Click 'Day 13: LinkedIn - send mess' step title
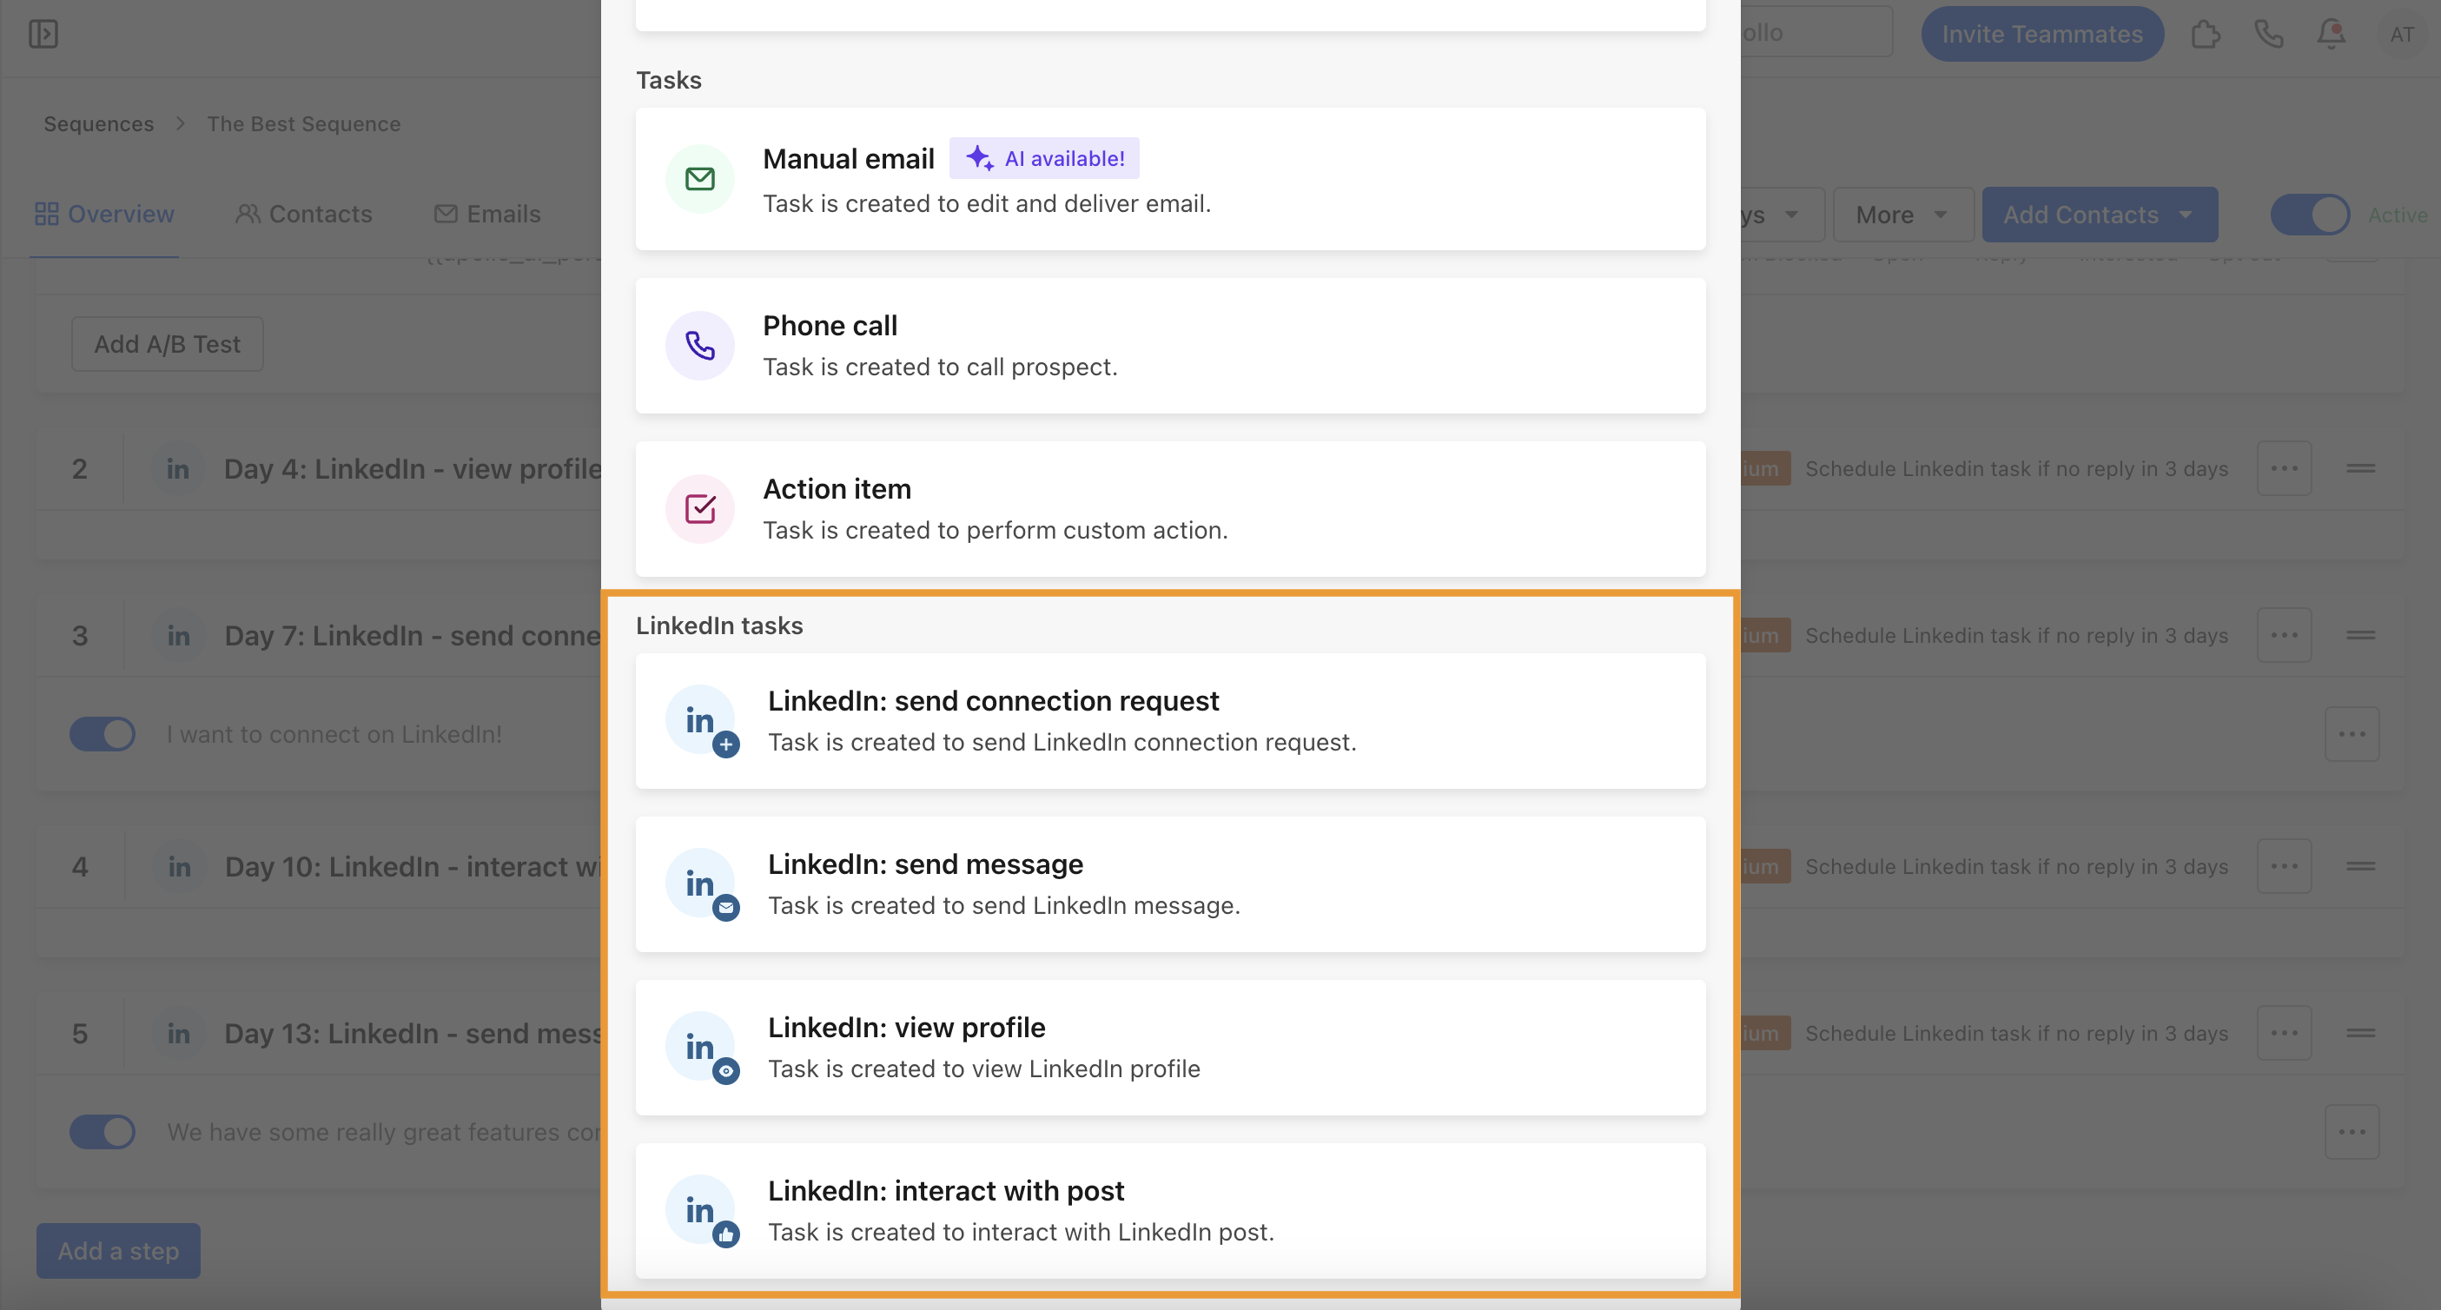The image size is (2441, 1310). (x=413, y=1033)
